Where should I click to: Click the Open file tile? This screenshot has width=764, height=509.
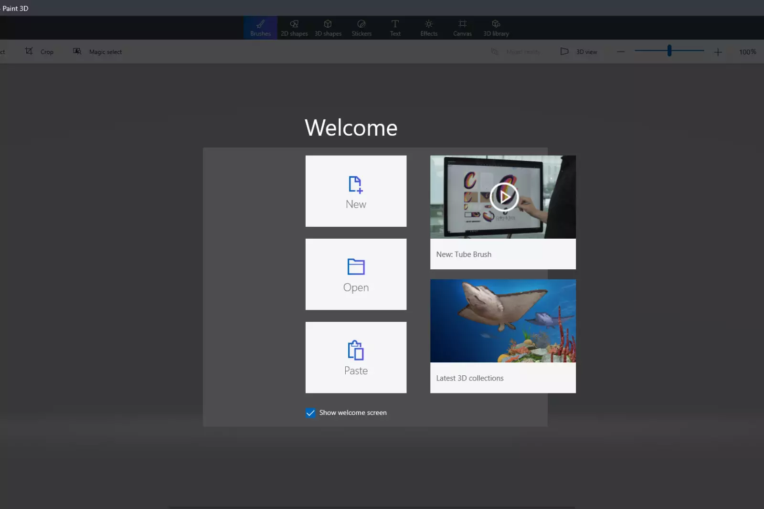[x=356, y=274]
